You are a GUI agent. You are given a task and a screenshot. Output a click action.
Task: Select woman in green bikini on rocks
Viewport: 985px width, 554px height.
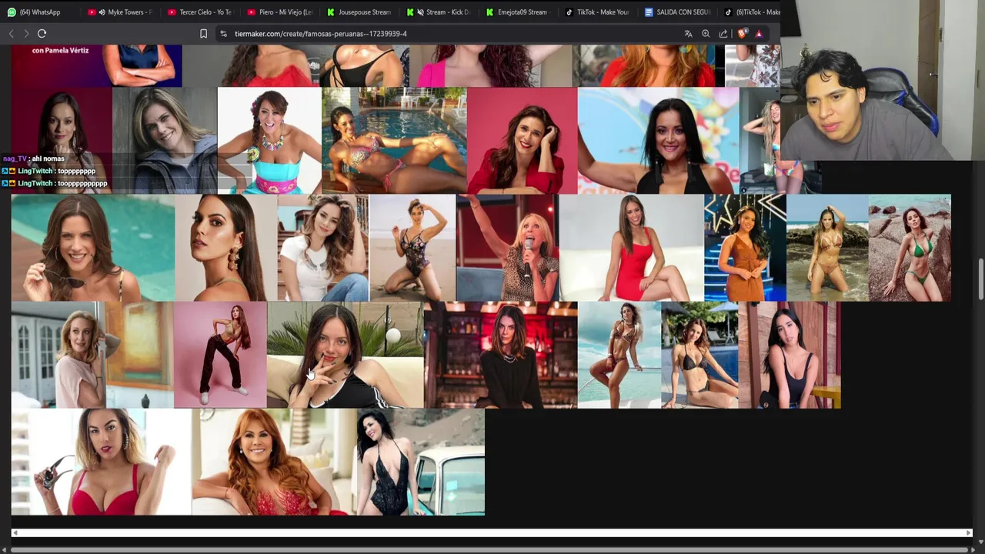tap(910, 248)
